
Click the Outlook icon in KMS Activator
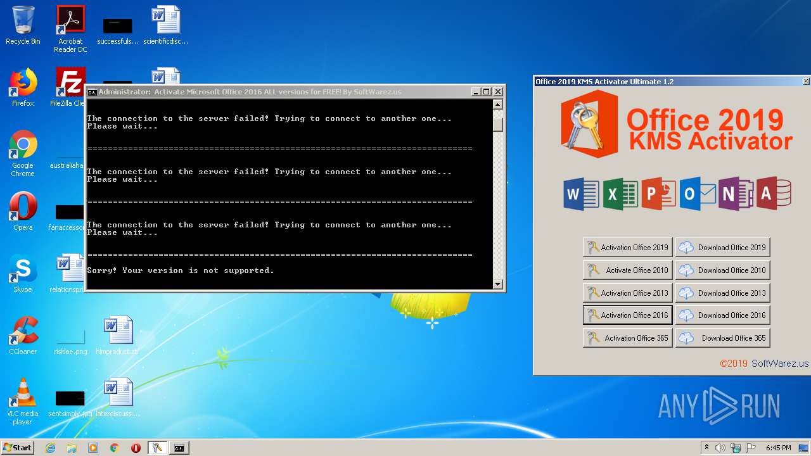(698, 194)
